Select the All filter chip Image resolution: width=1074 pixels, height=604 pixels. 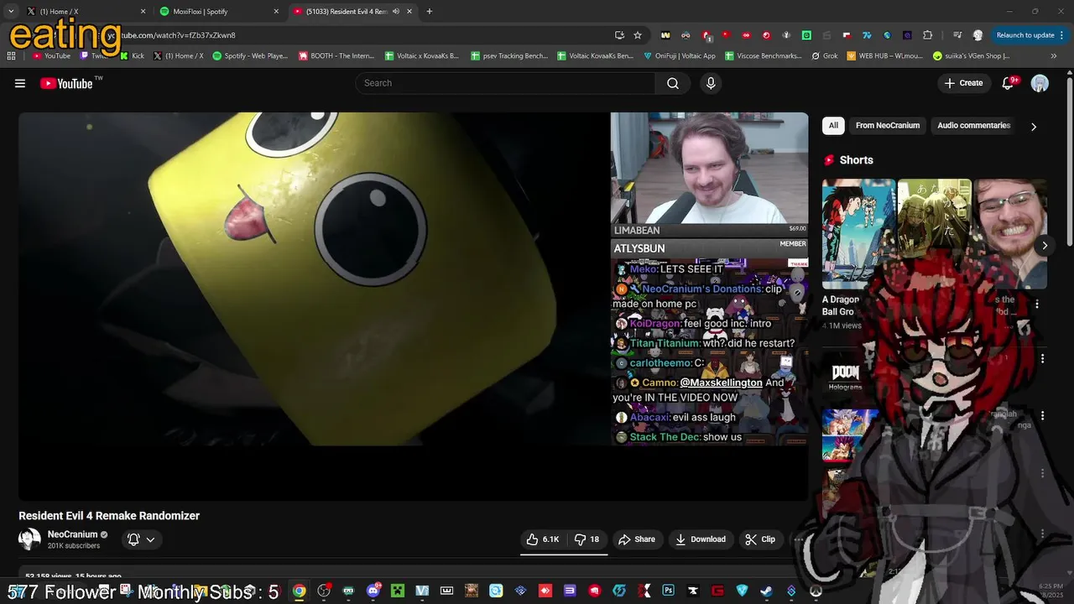coord(833,126)
